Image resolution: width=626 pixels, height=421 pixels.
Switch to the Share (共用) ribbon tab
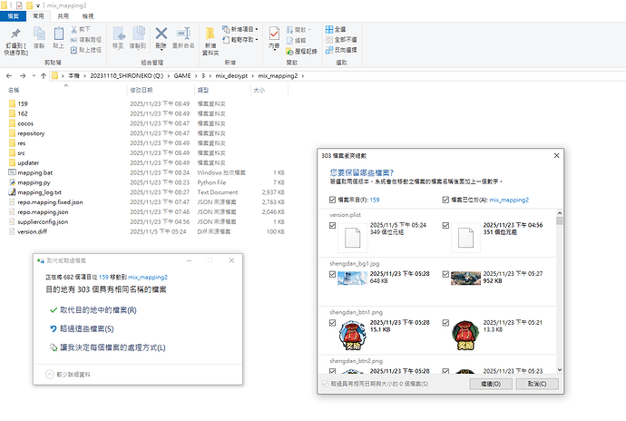point(62,16)
